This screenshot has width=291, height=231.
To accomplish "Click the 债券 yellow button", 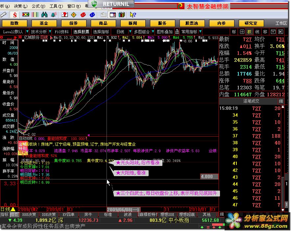I will [x=74, y=23].
